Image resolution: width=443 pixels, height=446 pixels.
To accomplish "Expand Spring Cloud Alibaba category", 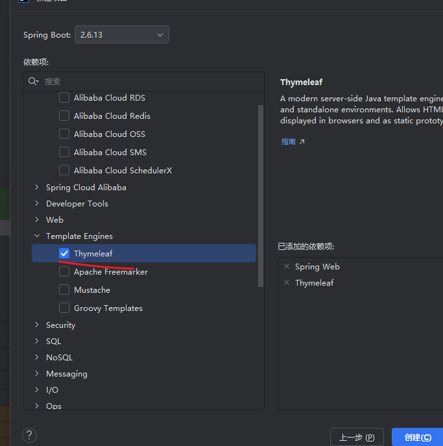I will click(37, 187).
